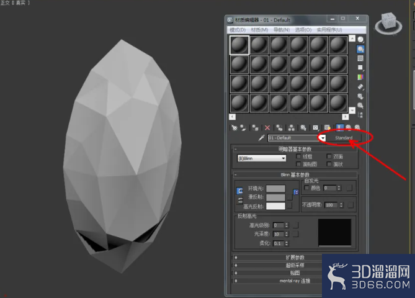Open the 选项(O) menu
Image resolution: width=415 pixels, height=298 pixels.
[x=303, y=30]
